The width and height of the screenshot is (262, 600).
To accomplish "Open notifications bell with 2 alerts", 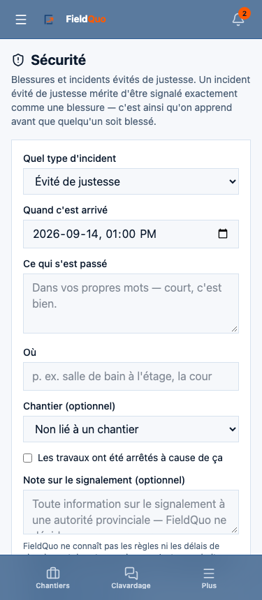I will 238,20.
